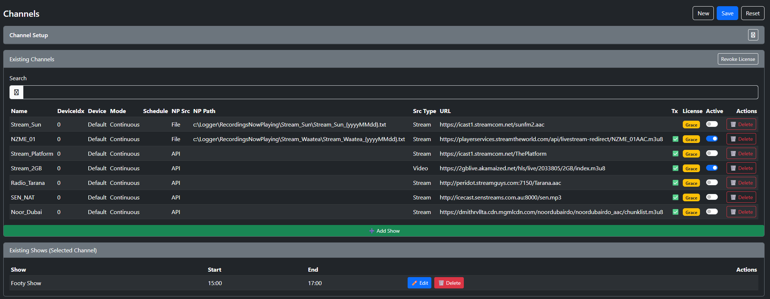The height and width of the screenshot is (299, 770).
Task: Collapse the Channel Setup panel icon
Action: click(753, 35)
